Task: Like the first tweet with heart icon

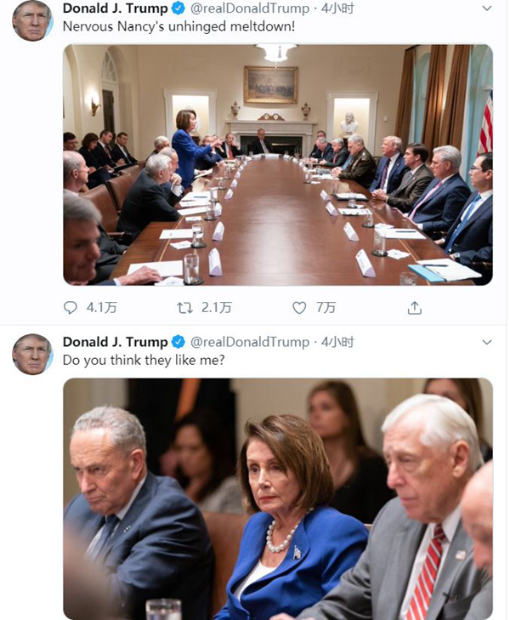Action: coord(299,307)
